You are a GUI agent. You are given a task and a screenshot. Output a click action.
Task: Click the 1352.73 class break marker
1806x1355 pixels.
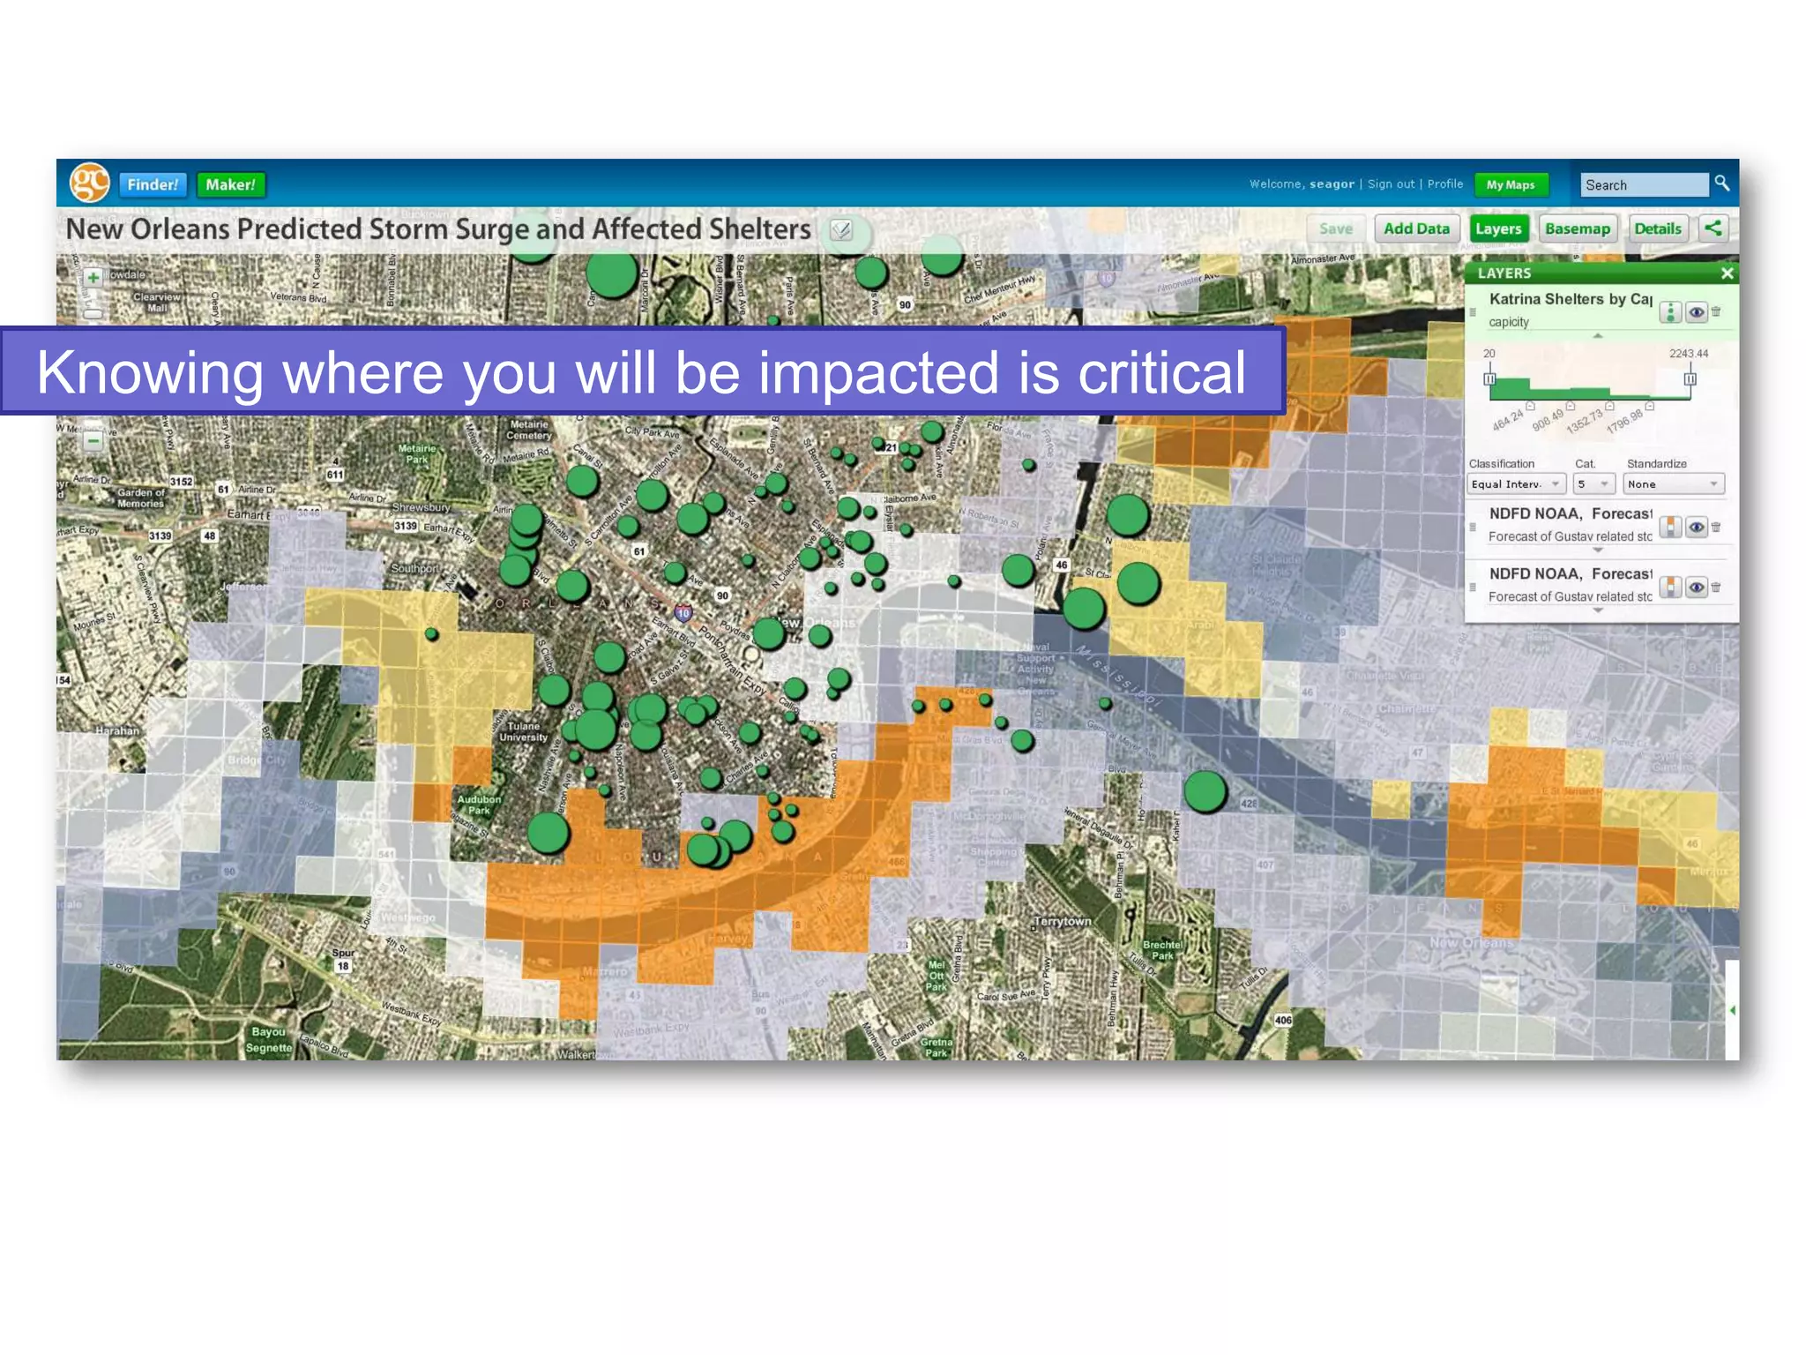[1609, 406]
